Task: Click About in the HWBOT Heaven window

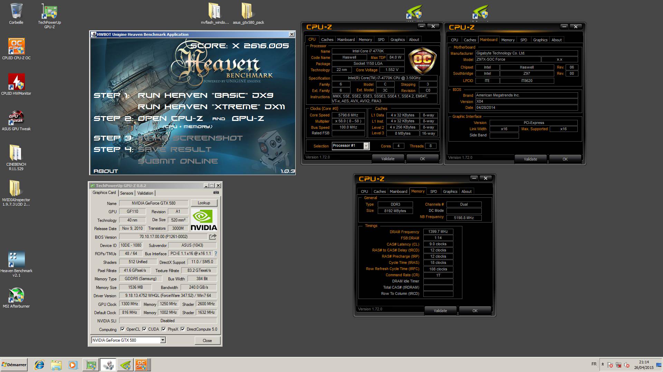Action: coord(106,171)
